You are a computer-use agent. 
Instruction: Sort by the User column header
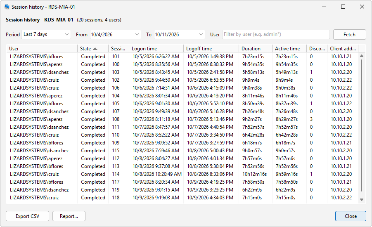click(42, 49)
